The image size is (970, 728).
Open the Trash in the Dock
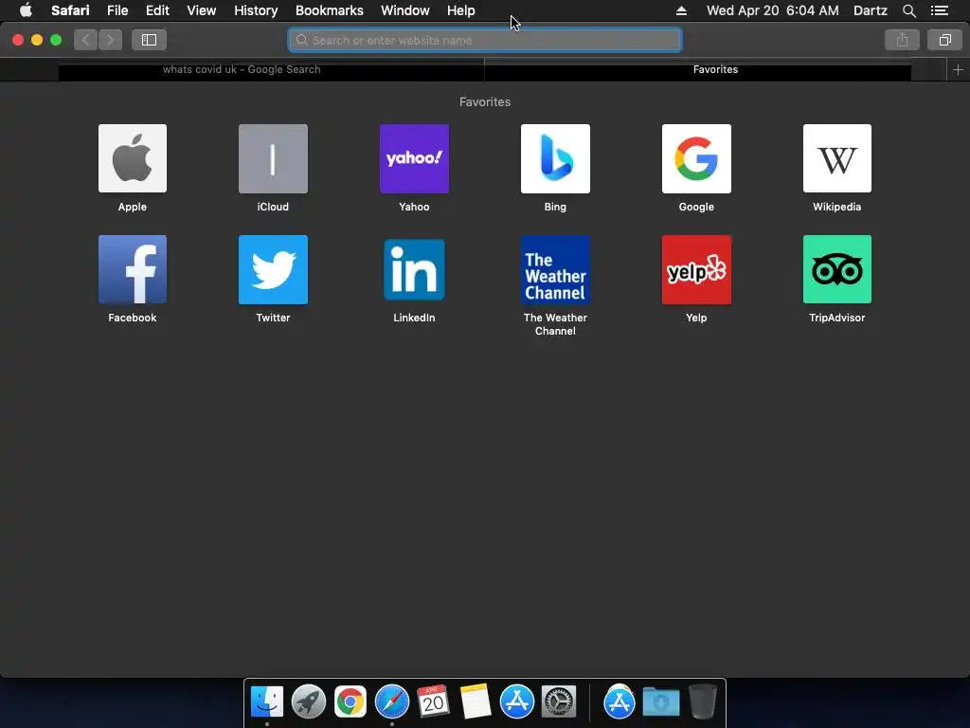703,702
